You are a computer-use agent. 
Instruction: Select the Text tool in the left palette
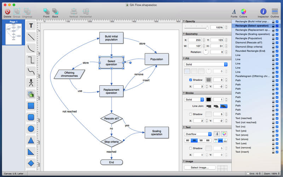coord(31,25)
